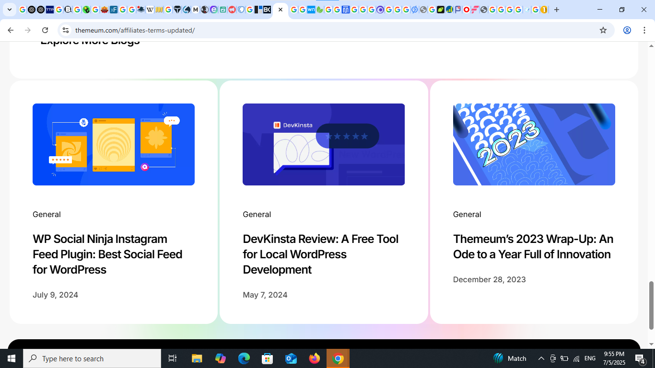Open the 2023 Wrap-Up post thumbnail
The width and height of the screenshot is (655, 368).
coord(534,144)
